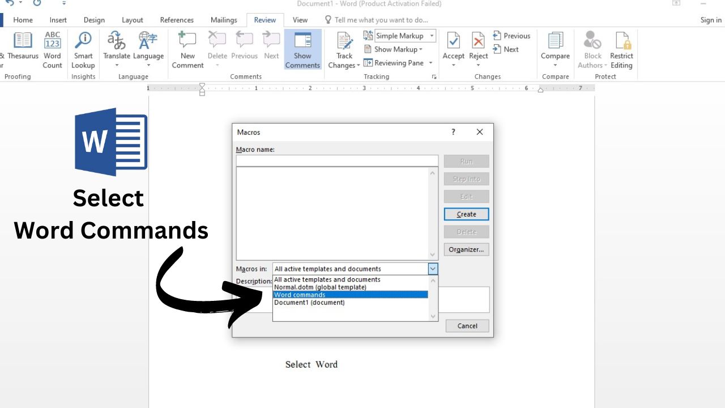The height and width of the screenshot is (408, 725).
Task: Cancel the Macros dialog
Action: [x=467, y=326]
